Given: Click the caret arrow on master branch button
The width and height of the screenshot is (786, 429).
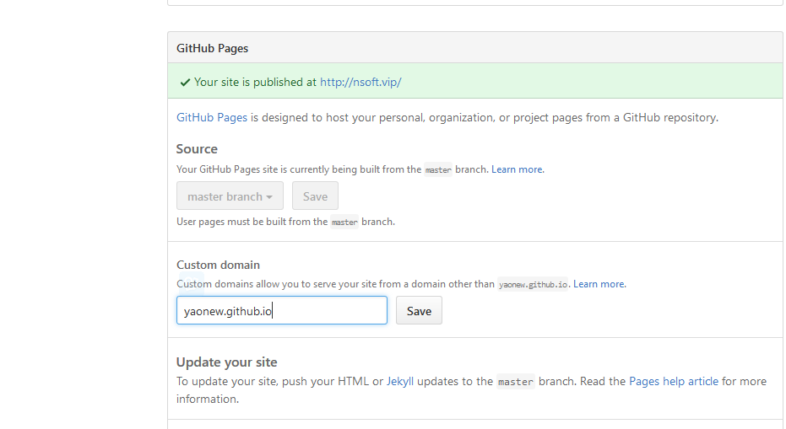Looking at the screenshot, I should click(x=269, y=197).
